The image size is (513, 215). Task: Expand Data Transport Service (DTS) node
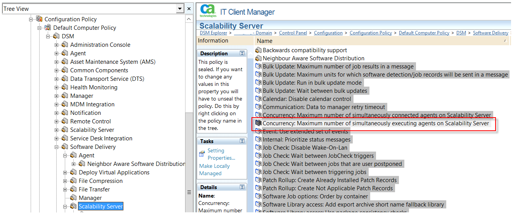click(56, 79)
